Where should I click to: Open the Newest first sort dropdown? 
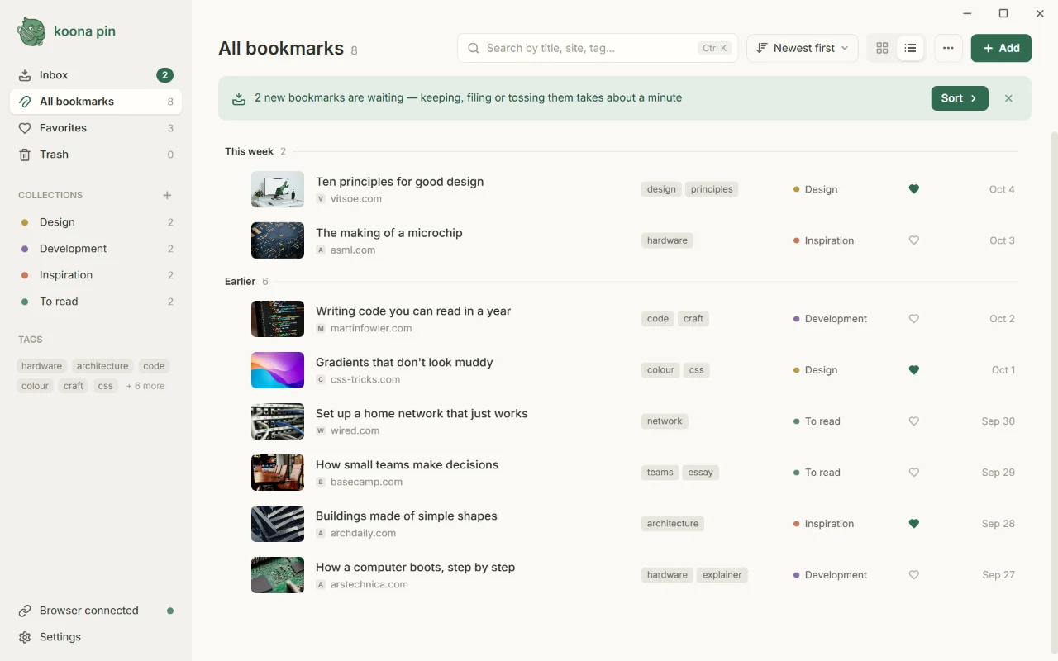tap(802, 48)
